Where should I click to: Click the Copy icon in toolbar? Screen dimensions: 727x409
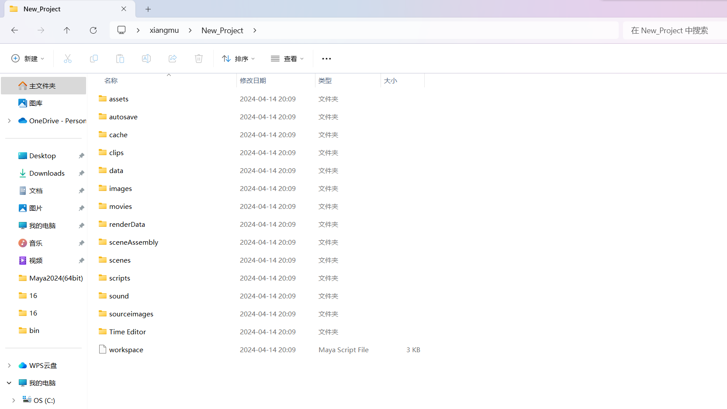[x=94, y=59]
